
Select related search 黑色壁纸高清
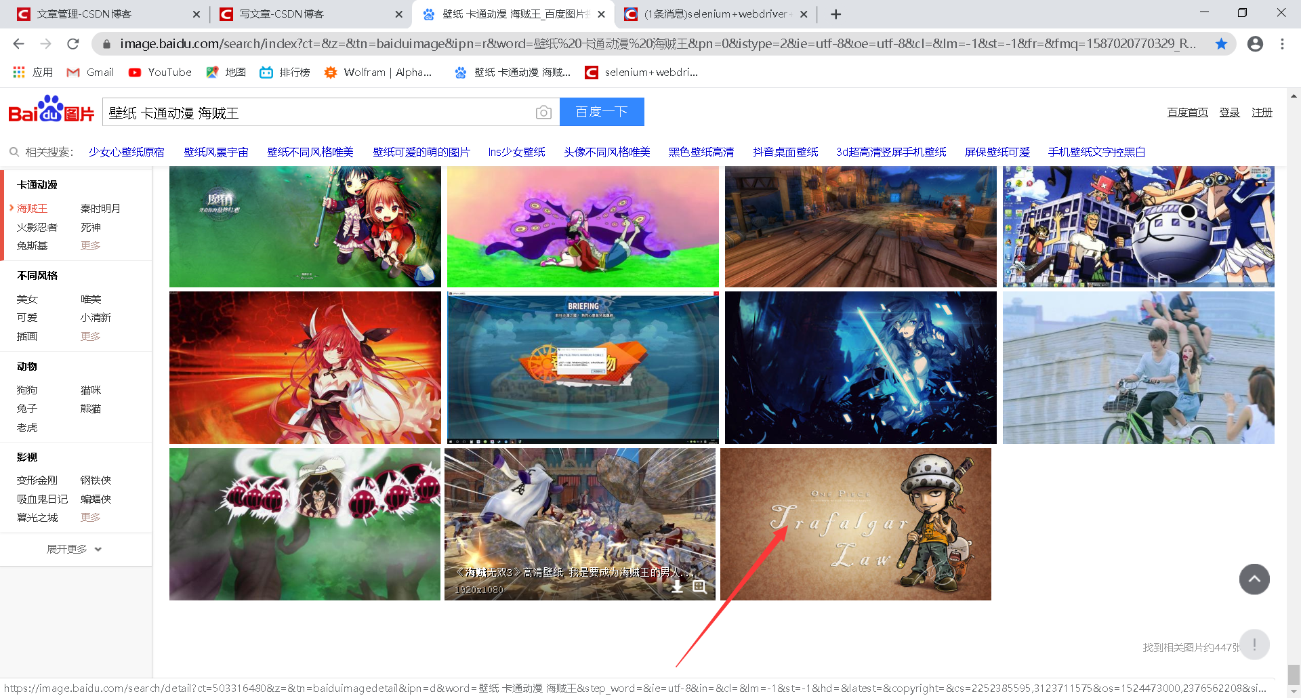tap(701, 152)
